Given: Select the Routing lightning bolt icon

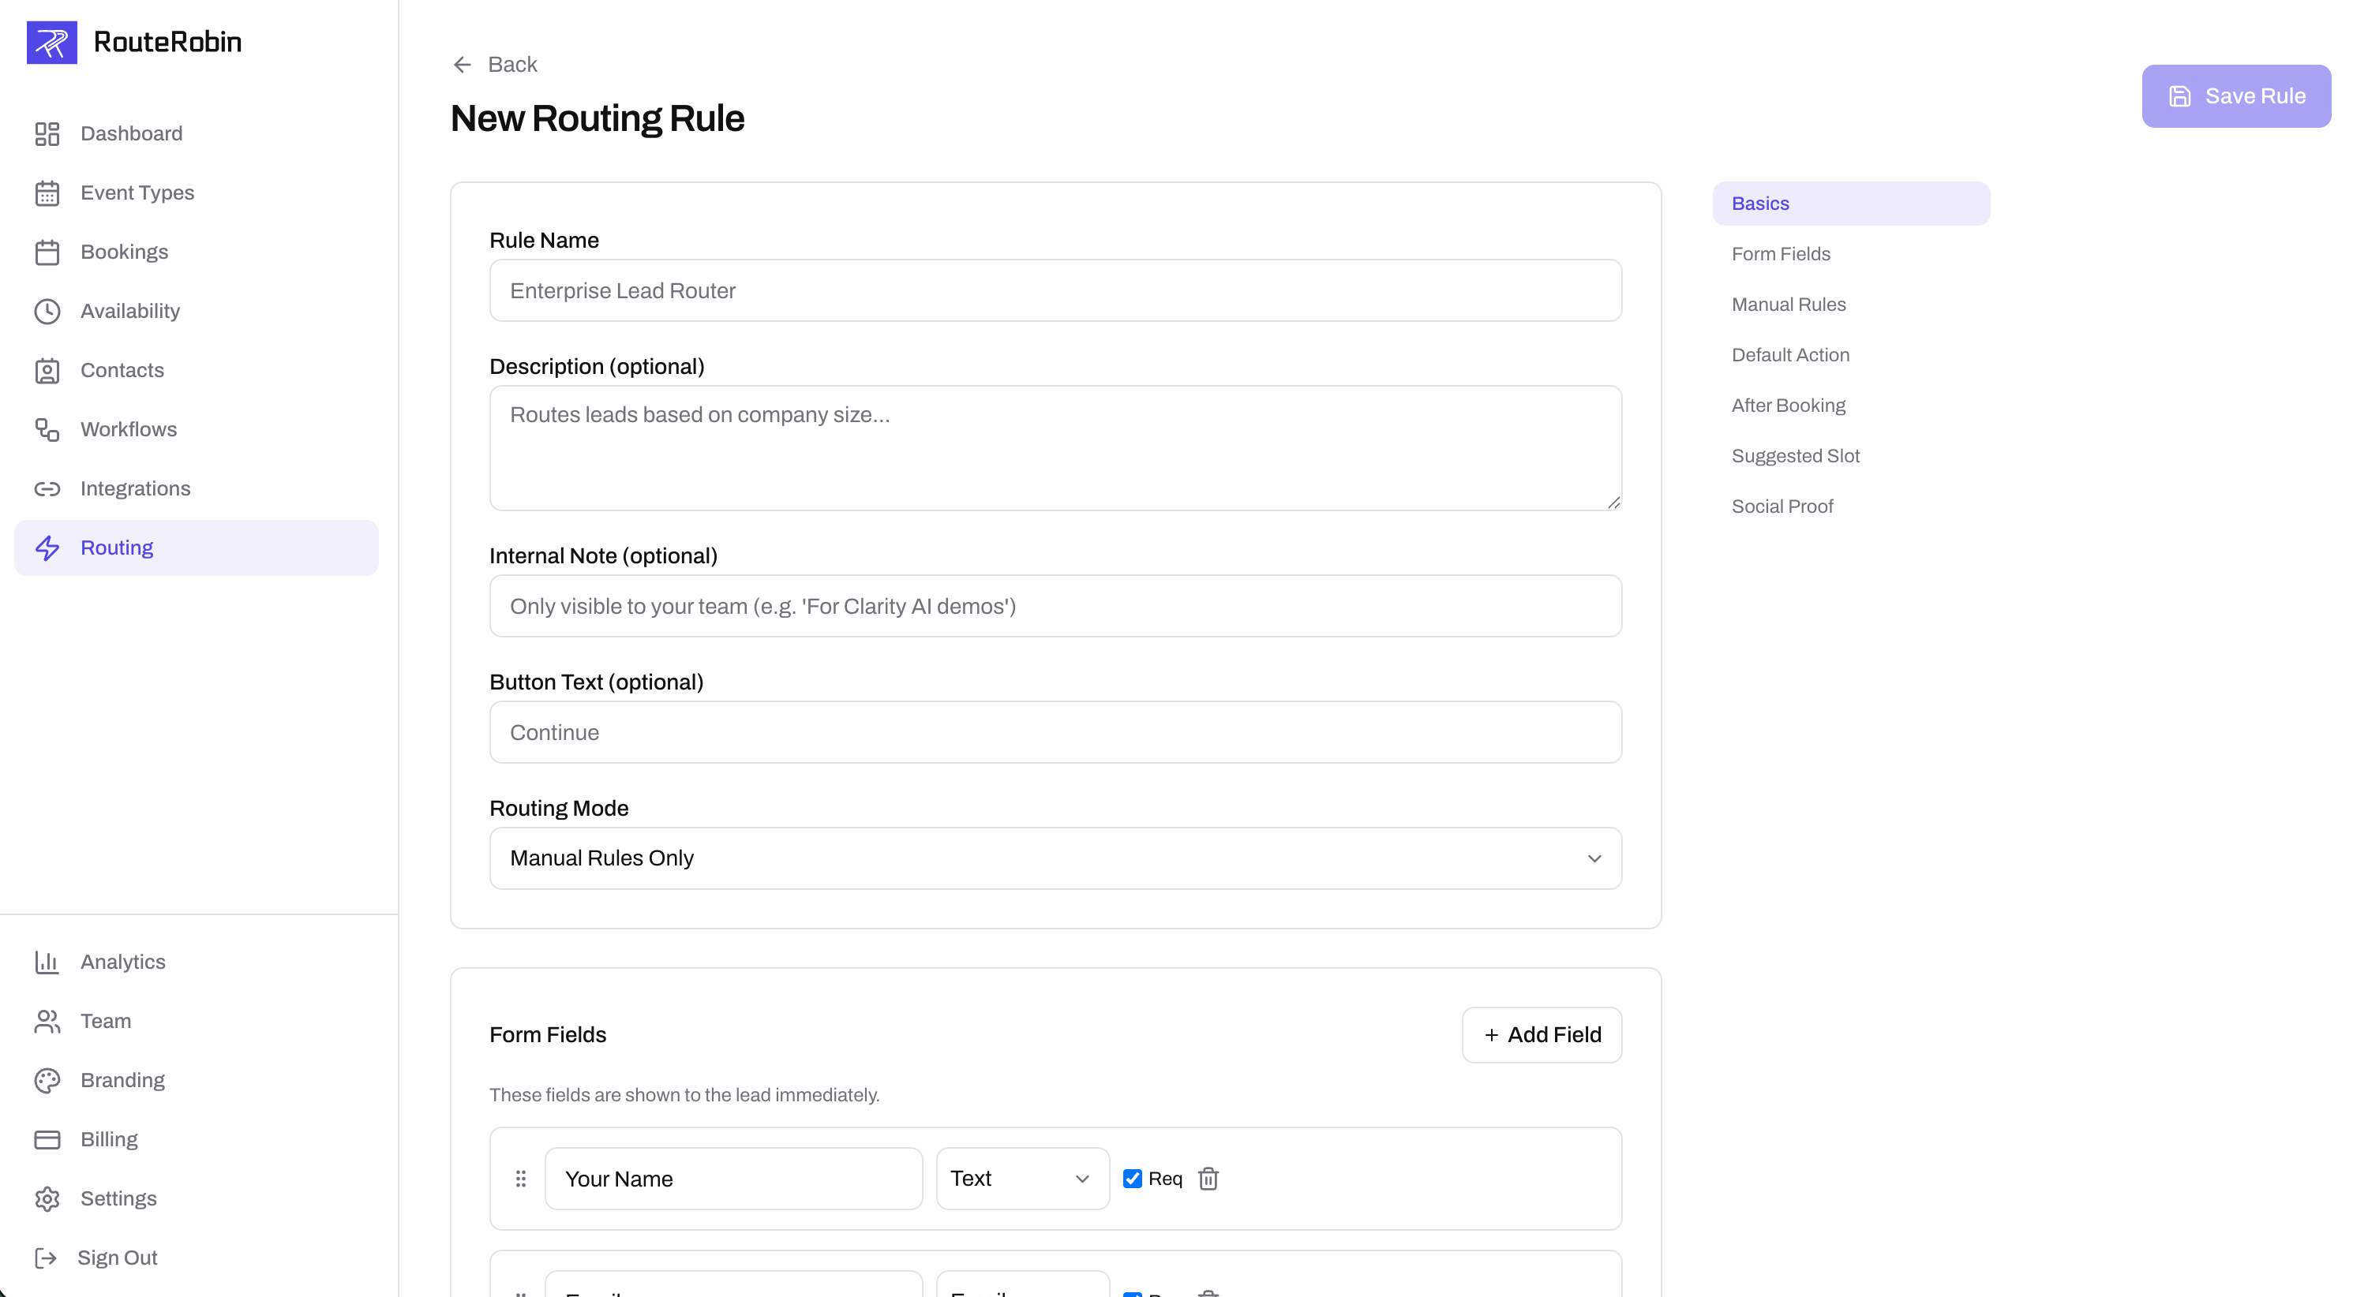Looking at the screenshot, I should (x=48, y=548).
